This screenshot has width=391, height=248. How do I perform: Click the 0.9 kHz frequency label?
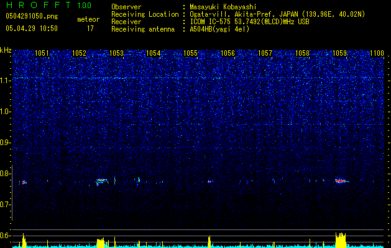(6, 143)
